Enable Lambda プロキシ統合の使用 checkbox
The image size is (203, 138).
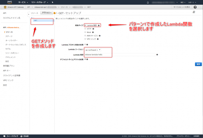[x=85, y=45]
